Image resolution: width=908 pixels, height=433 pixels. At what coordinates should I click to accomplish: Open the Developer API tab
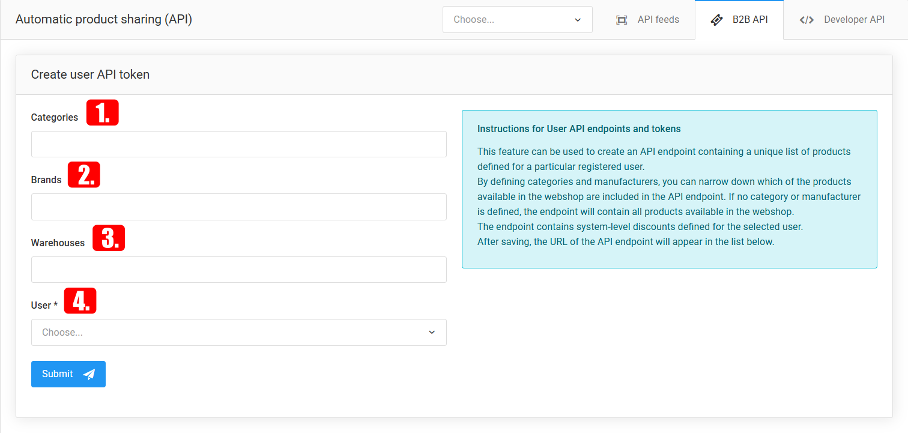pos(842,20)
